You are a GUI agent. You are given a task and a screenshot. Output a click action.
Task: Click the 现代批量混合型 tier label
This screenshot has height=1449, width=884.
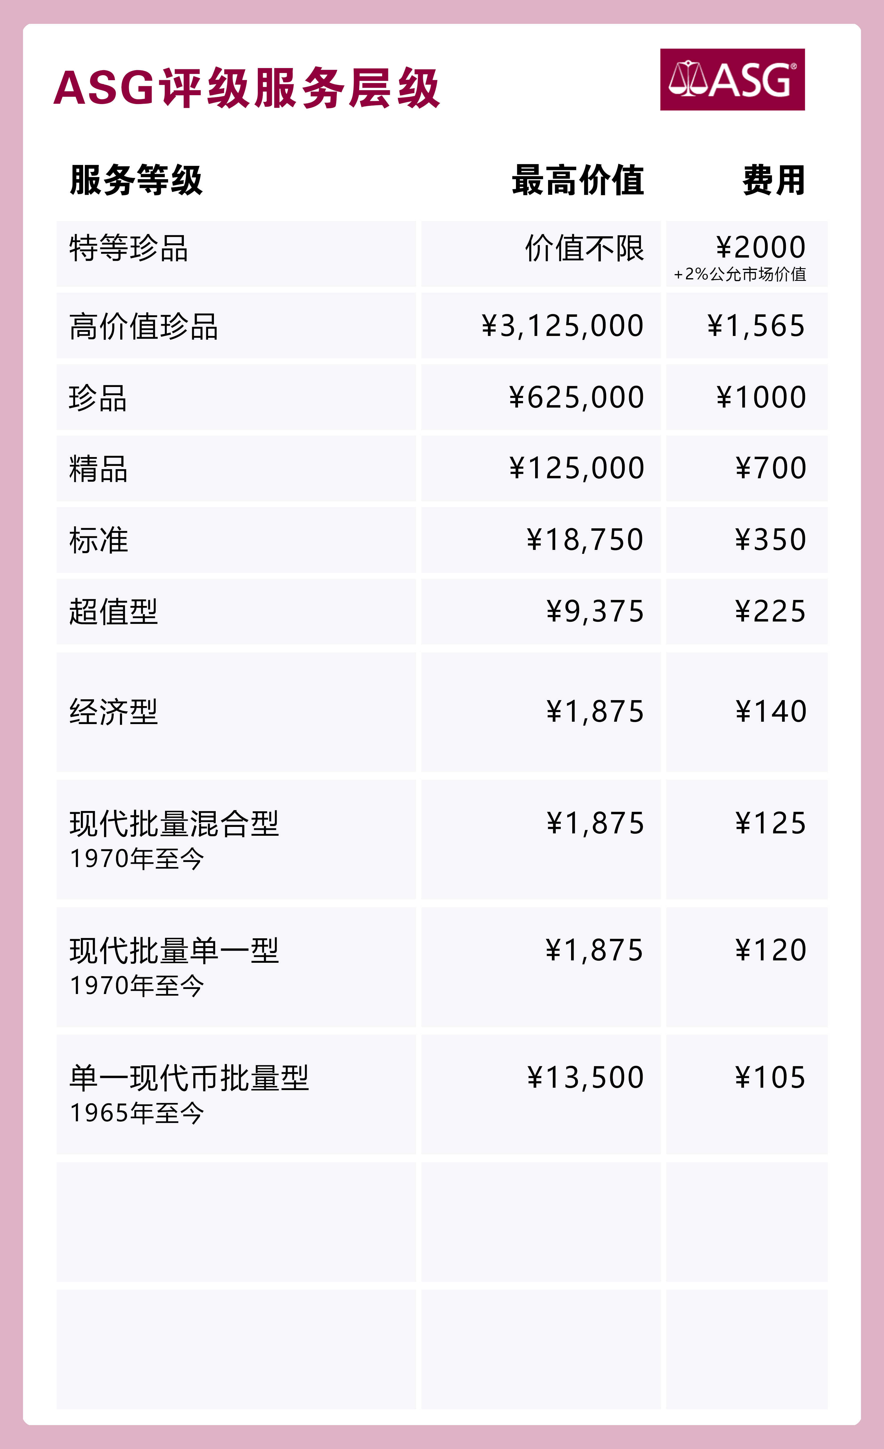pos(174,823)
